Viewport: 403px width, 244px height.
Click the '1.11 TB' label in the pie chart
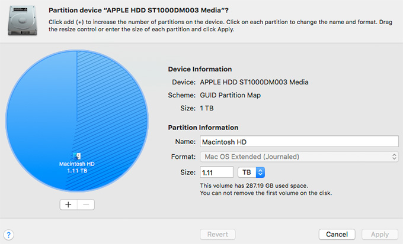click(77, 171)
